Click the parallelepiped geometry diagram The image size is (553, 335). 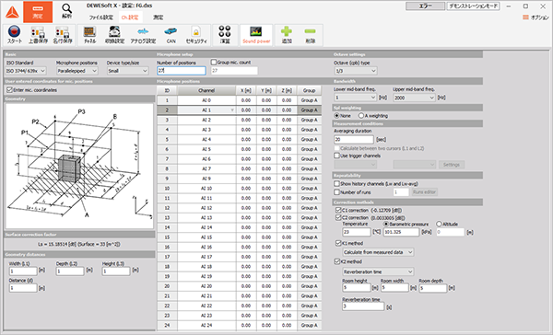[x=79, y=166]
